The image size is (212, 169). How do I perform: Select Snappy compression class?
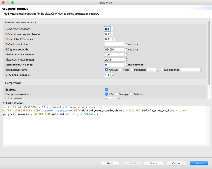coord(116,94)
